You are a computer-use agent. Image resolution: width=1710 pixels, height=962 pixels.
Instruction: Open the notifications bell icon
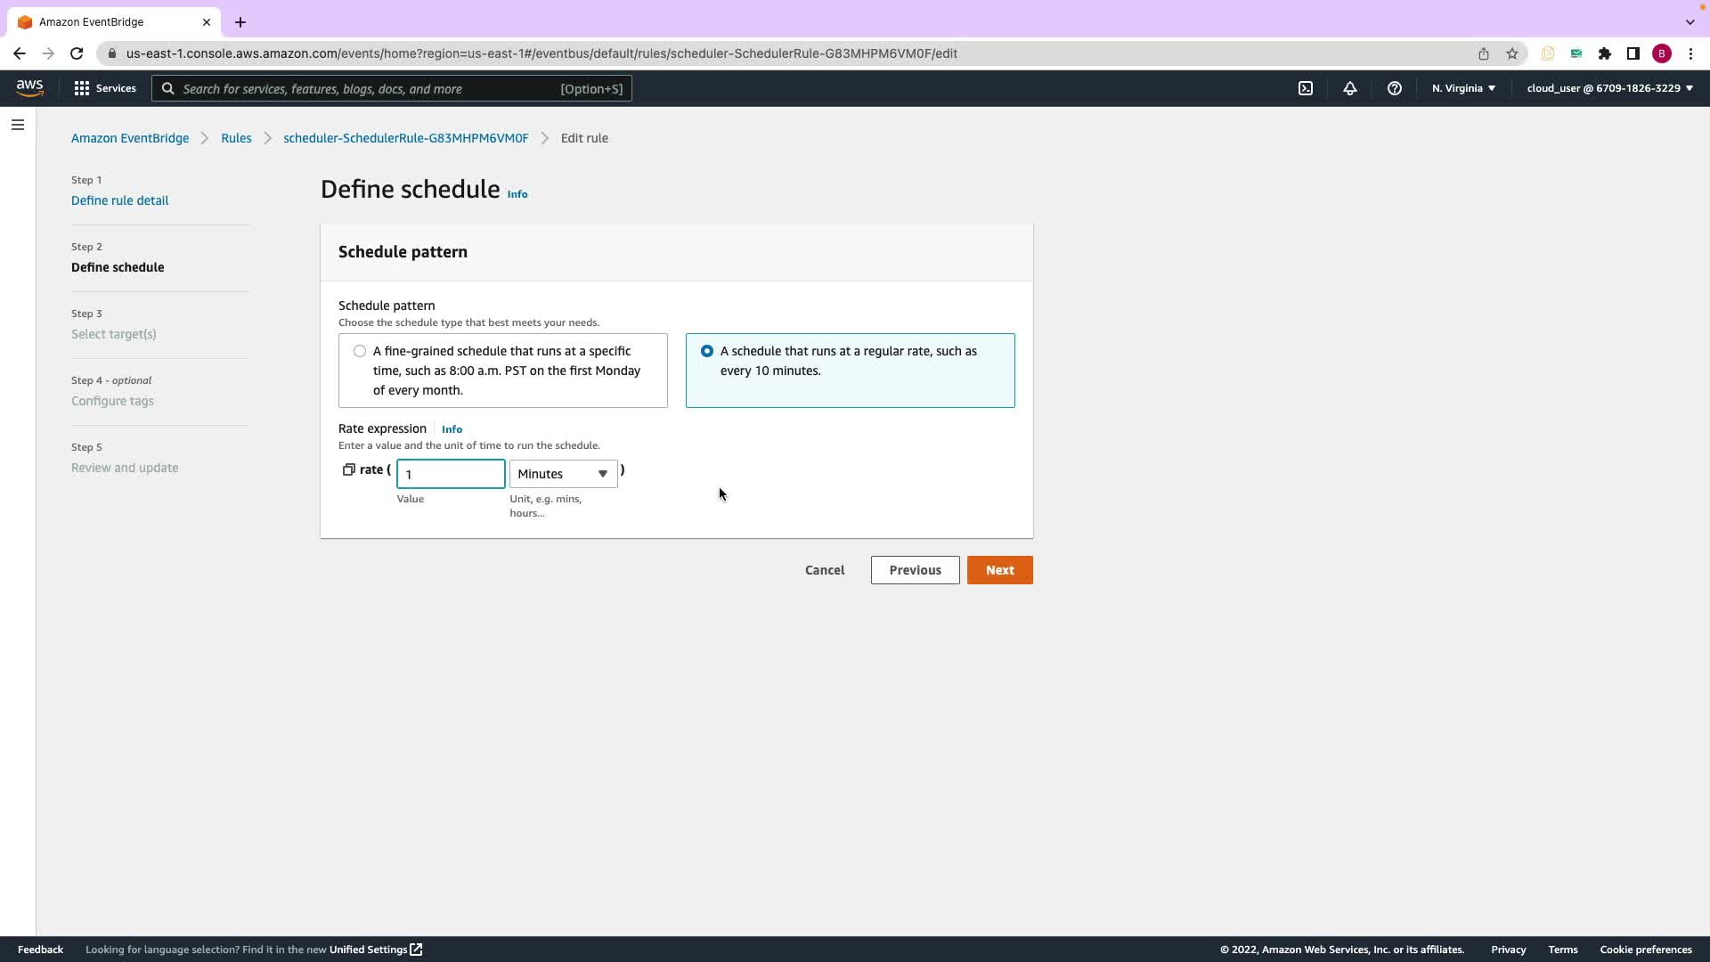pyautogui.click(x=1350, y=88)
